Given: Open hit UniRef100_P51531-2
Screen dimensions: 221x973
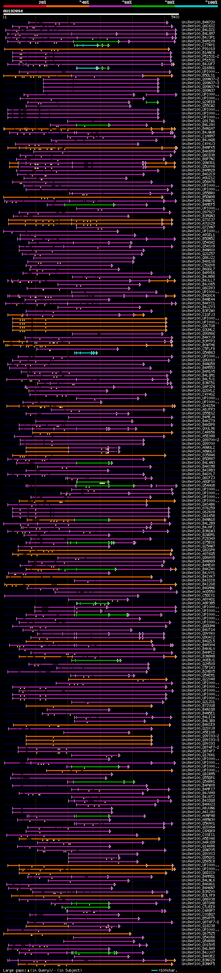Looking at the screenshot, I should [200, 57].
